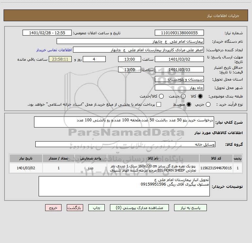
Task: Select the خدمت radio button
Action: tap(183, 96)
